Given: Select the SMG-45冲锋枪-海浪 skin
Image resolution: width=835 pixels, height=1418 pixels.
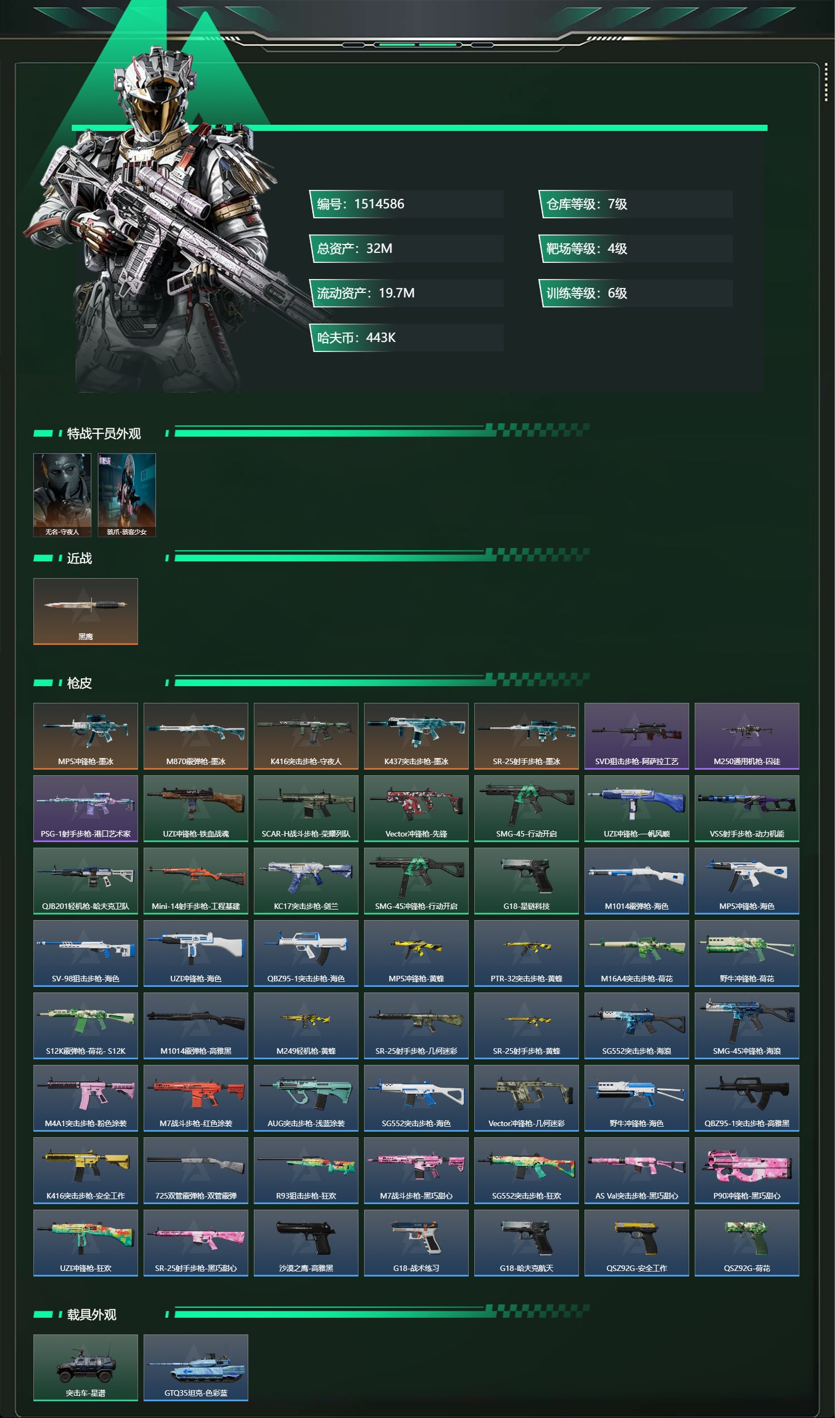Looking at the screenshot, I should point(747,1026).
